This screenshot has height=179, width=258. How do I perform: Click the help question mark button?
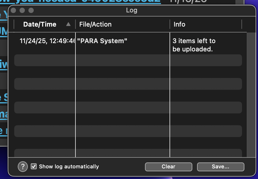(x=23, y=167)
